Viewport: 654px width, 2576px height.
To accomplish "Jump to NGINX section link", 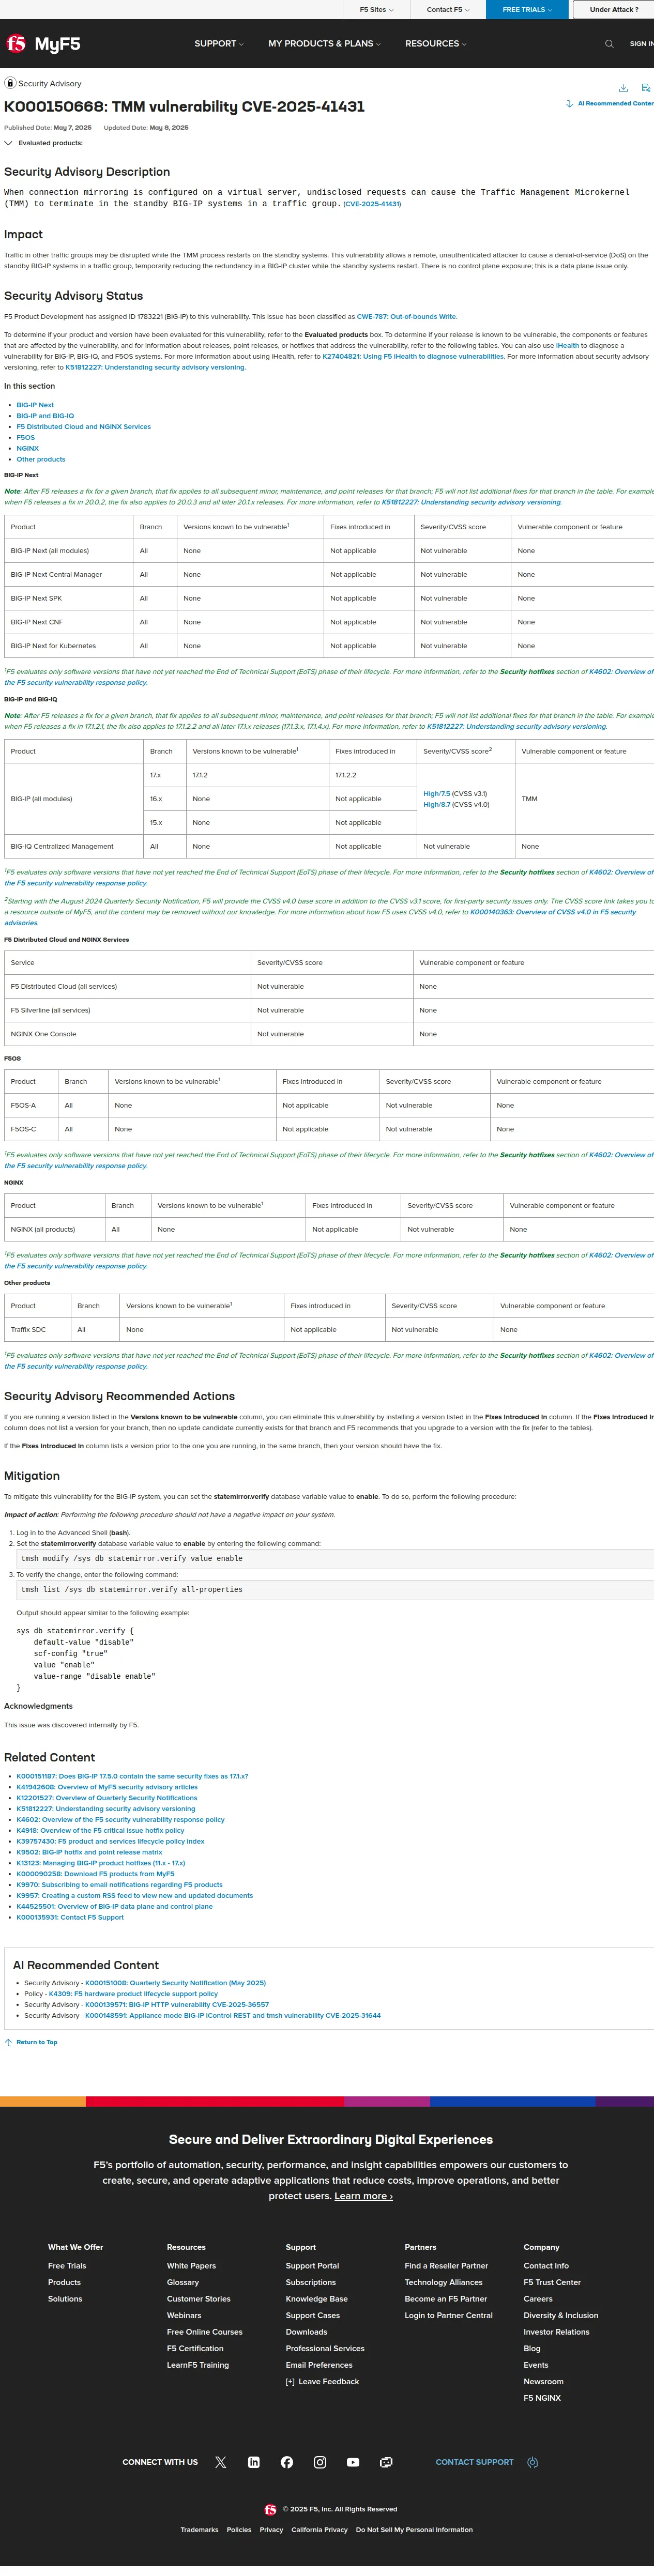I will tap(27, 449).
